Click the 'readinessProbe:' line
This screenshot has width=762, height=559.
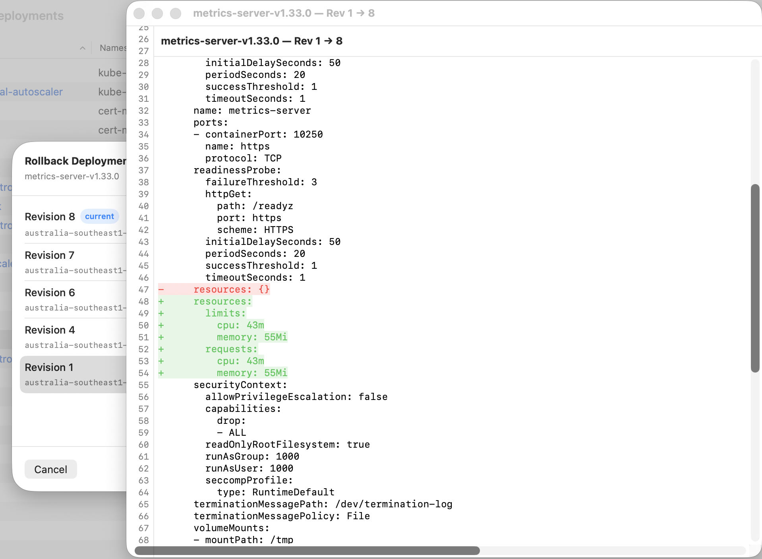coord(237,170)
